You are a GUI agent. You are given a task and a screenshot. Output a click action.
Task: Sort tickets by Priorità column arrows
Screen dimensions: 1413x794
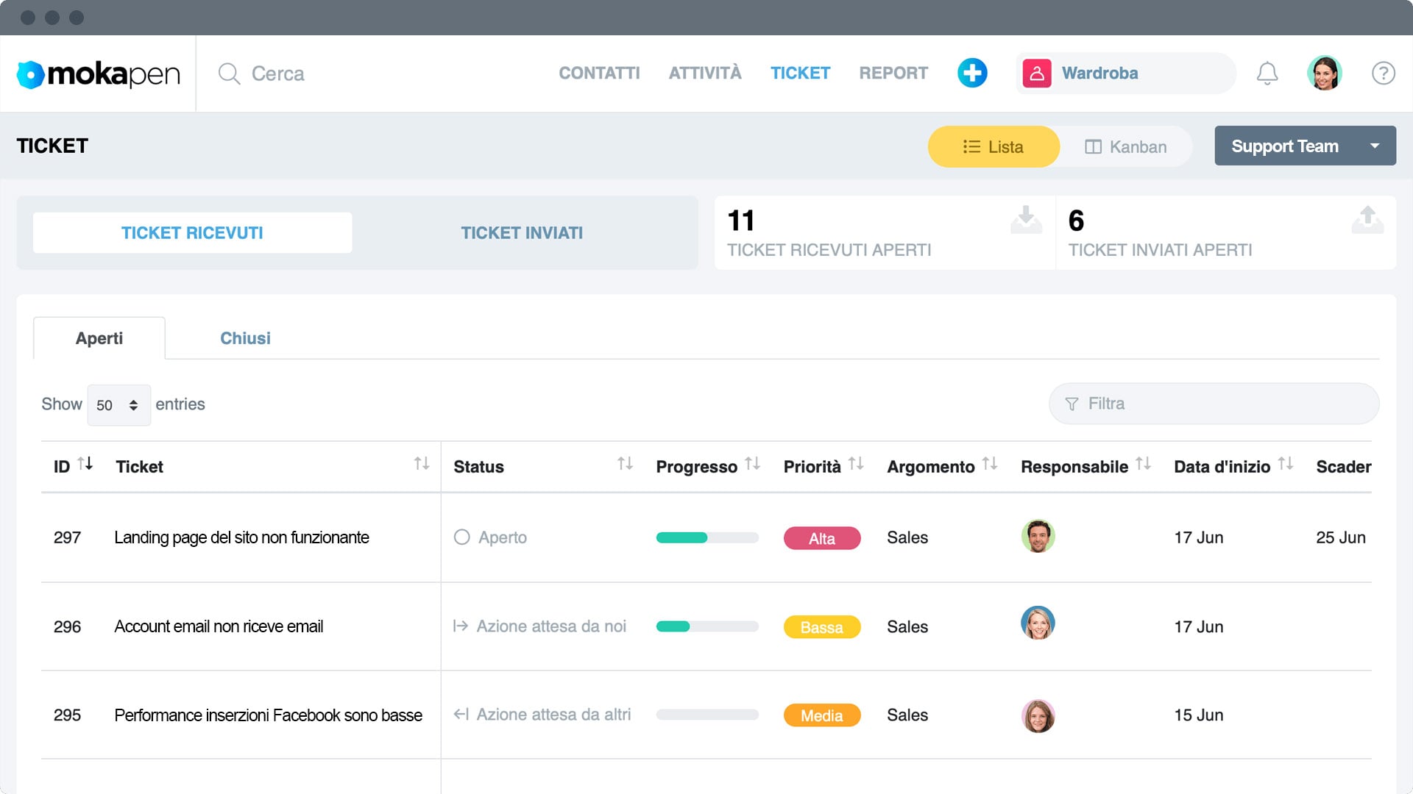(x=856, y=465)
